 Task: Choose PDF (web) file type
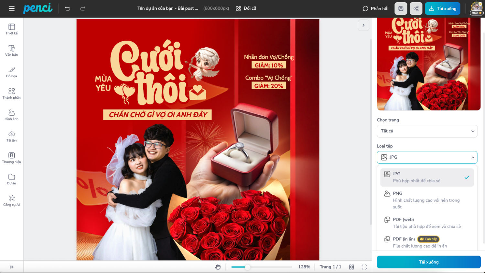pyautogui.click(x=427, y=223)
